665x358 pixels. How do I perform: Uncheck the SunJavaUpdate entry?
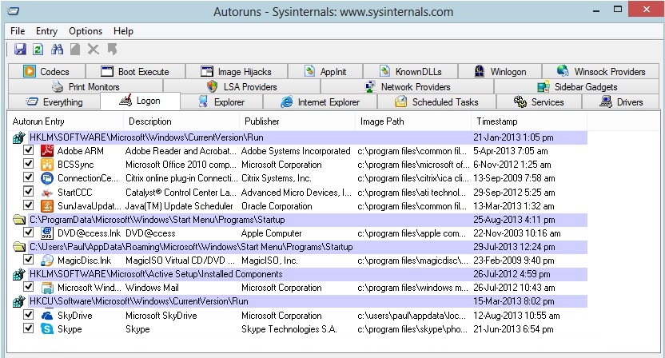coord(29,205)
